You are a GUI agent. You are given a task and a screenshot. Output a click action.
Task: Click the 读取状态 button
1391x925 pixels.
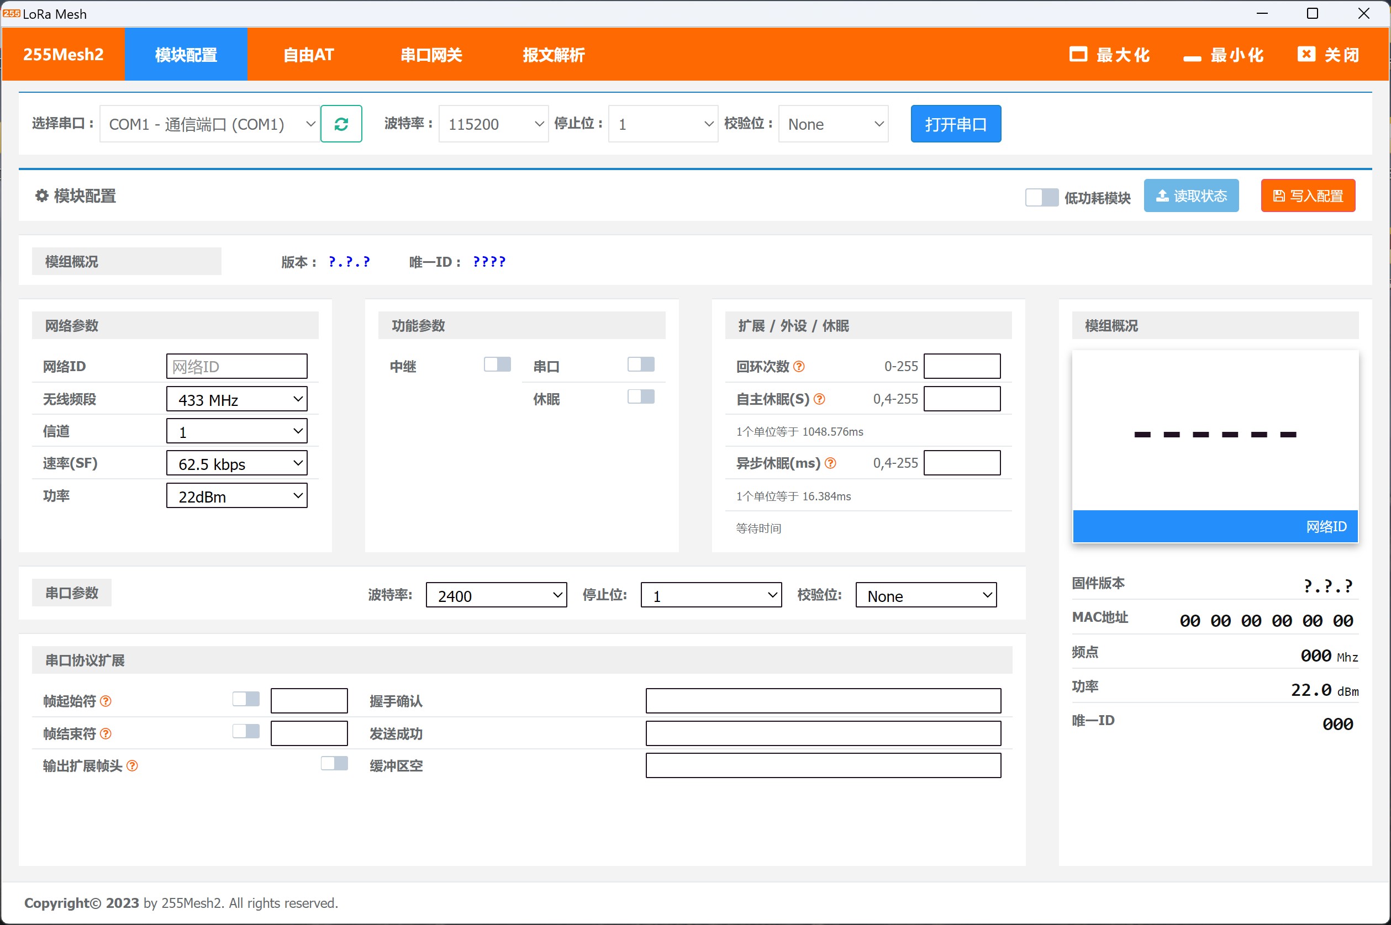click(1191, 196)
